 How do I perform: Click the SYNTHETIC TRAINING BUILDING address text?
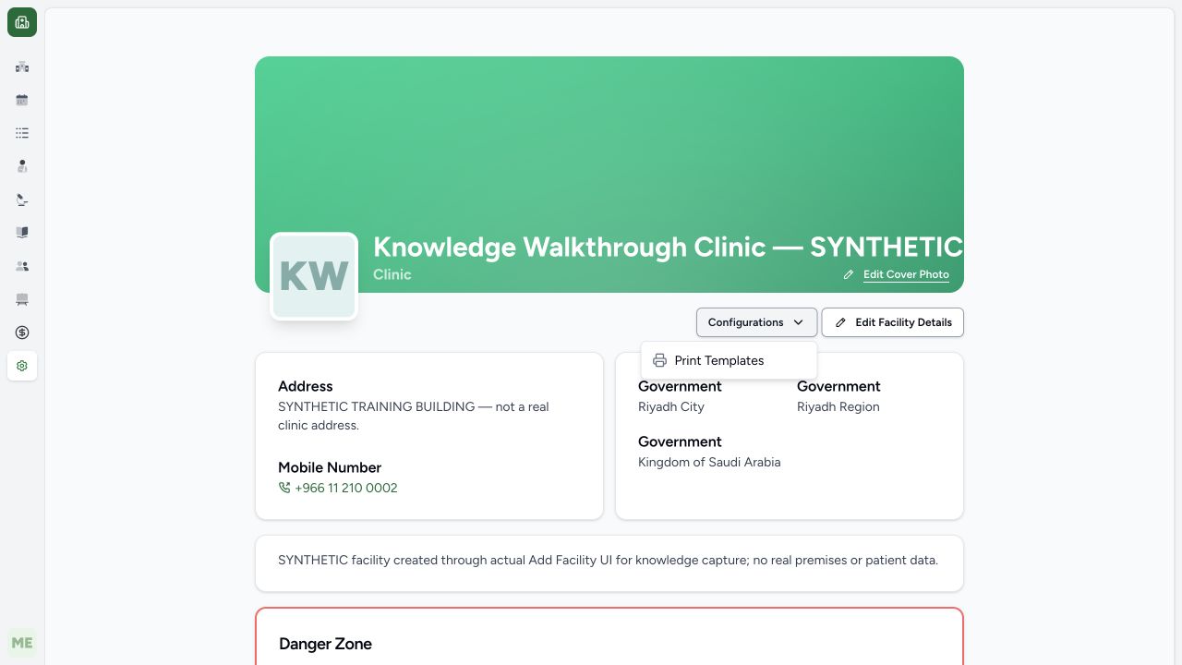[x=414, y=416]
